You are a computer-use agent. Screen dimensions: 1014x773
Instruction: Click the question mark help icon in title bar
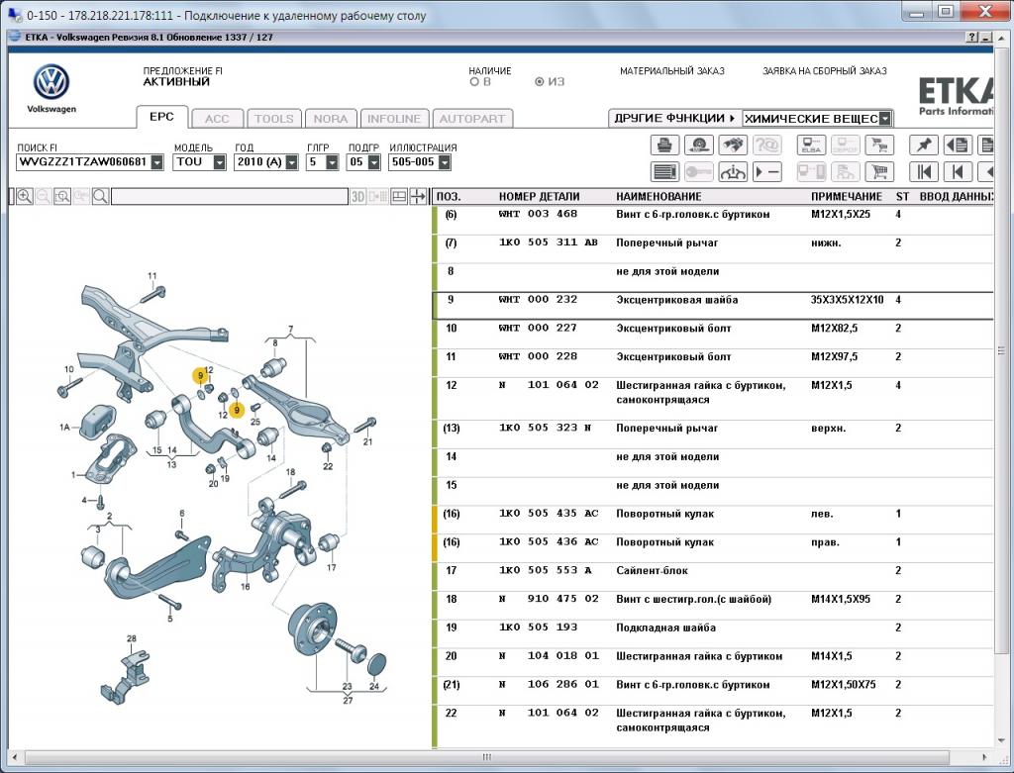(x=972, y=38)
